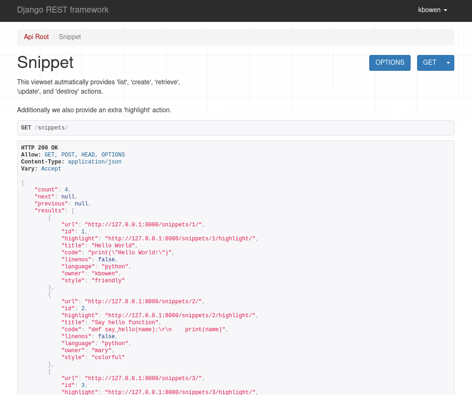Click the "results" key line
The height and width of the screenshot is (395, 472).
(x=54, y=211)
